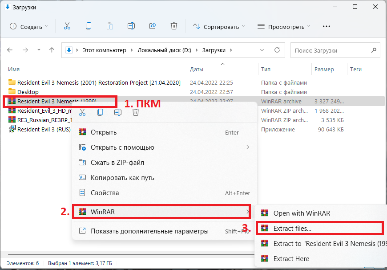This screenshot has width=387, height=270.
Task: Select Extract Here
Action: tap(321, 258)
